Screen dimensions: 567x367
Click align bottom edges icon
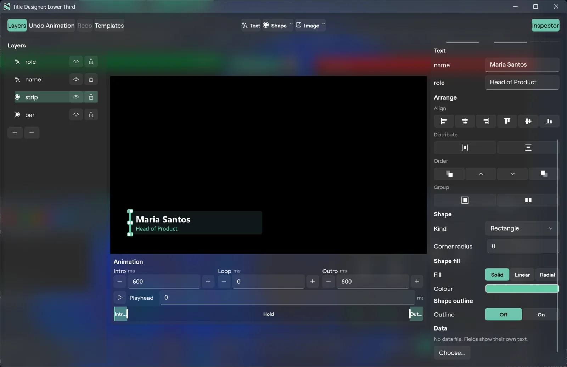[x=549, y=121]
